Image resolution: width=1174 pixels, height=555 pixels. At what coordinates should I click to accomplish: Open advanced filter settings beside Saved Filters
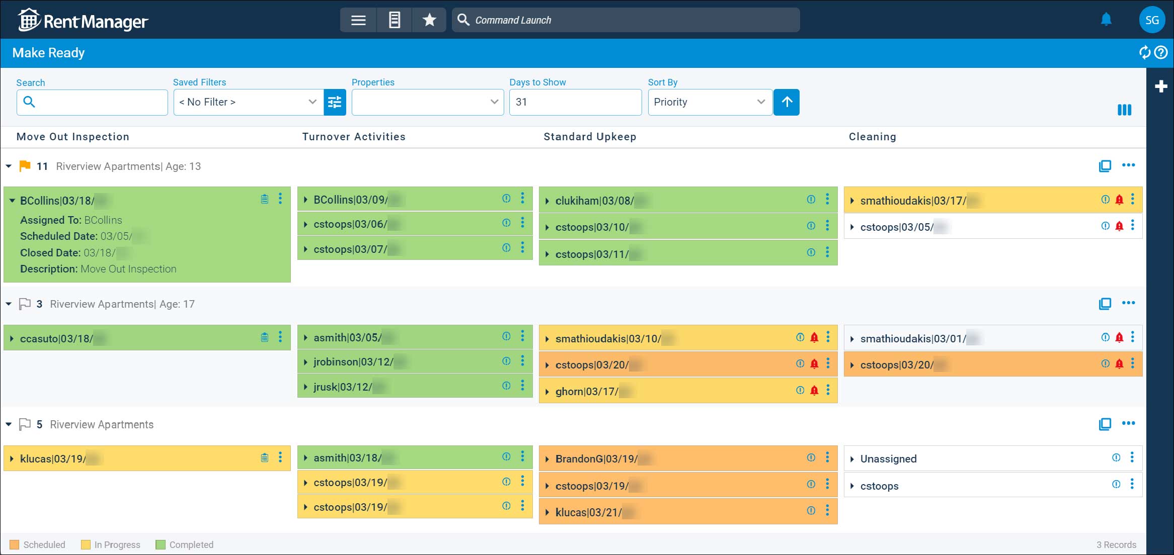pos(335,102)
